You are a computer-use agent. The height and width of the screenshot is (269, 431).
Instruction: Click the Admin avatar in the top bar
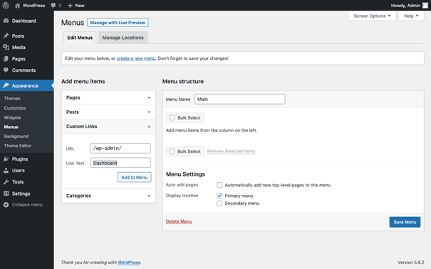click(425, 5)
